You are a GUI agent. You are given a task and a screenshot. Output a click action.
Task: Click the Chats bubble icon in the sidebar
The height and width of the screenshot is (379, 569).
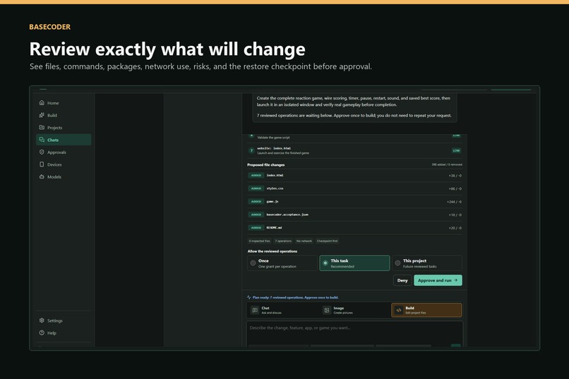(x=42, y=140)
